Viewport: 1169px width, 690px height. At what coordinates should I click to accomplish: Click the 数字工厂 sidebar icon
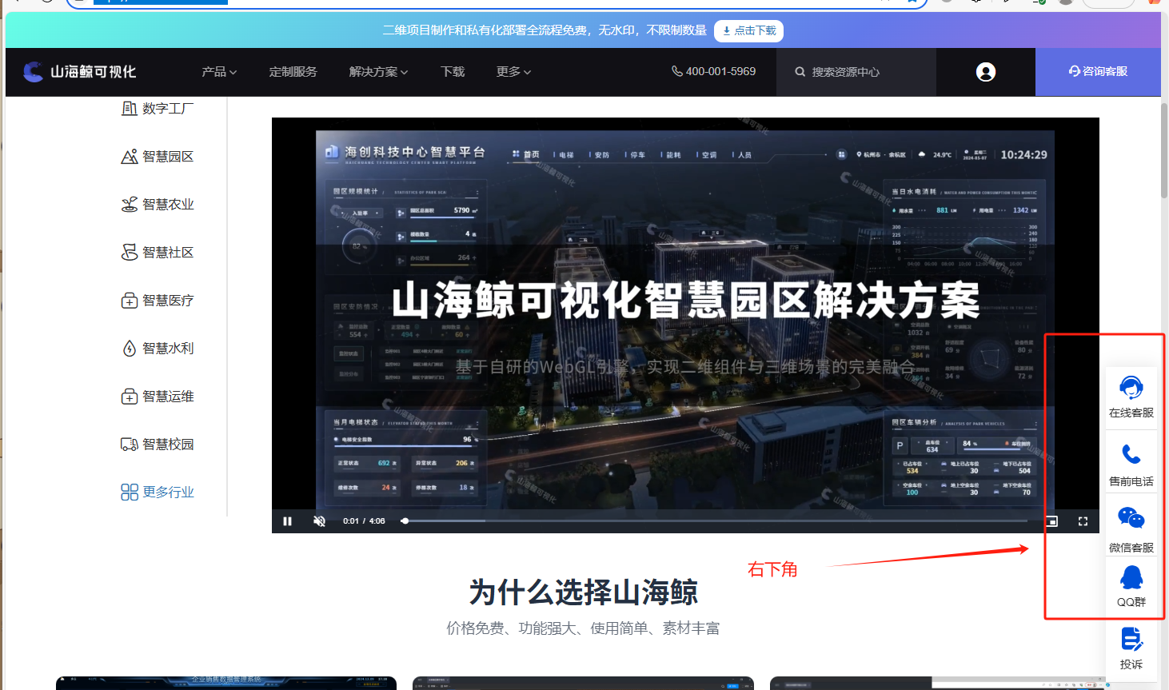[x=129, y=108]
